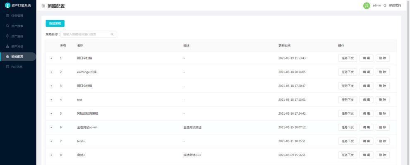Open 资产分组 in the sidebar
The image size is (410, 165).
[18, 46]
